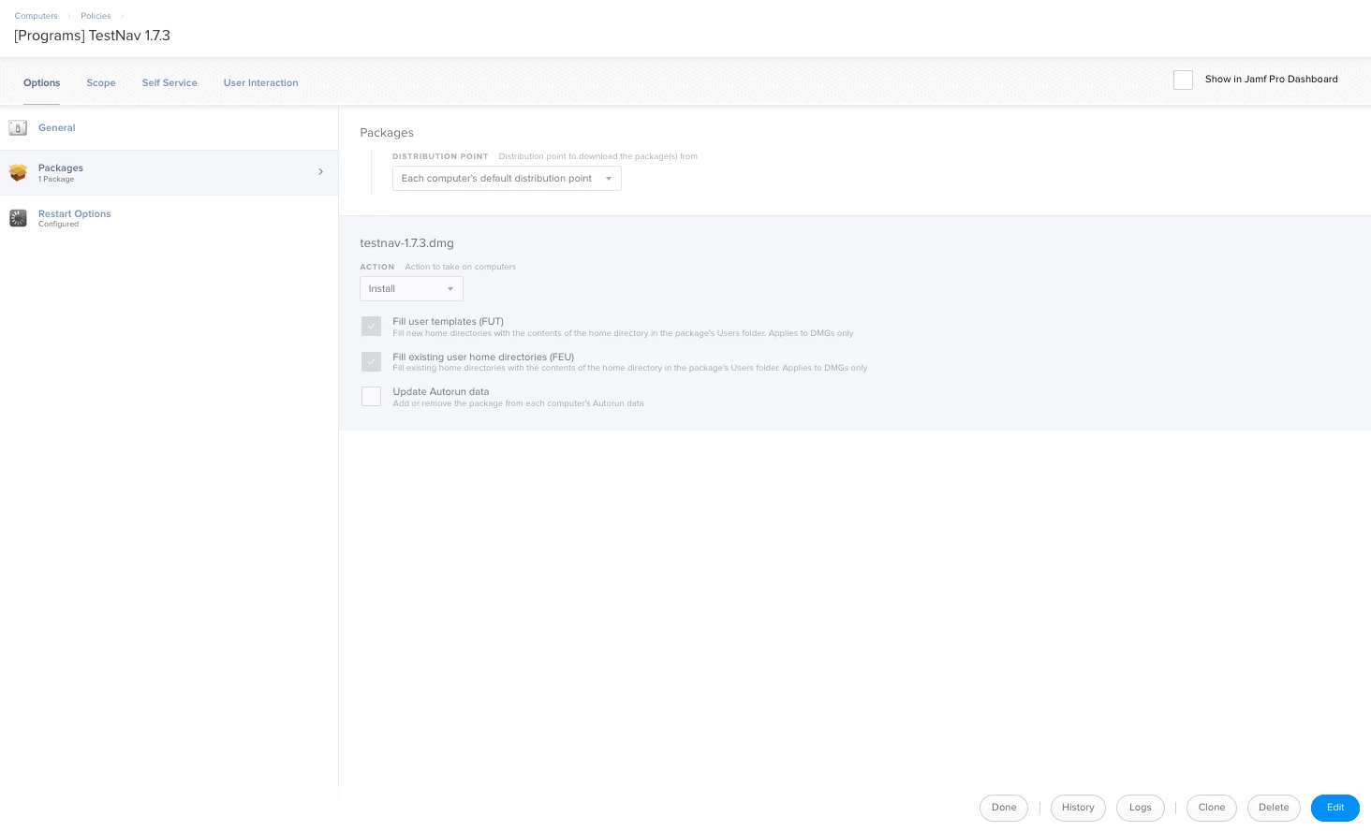The width and height of the screenshot is (1371, 832).
Task: Open policy History
Action: pyautogui.click(x=1078, y=808)
